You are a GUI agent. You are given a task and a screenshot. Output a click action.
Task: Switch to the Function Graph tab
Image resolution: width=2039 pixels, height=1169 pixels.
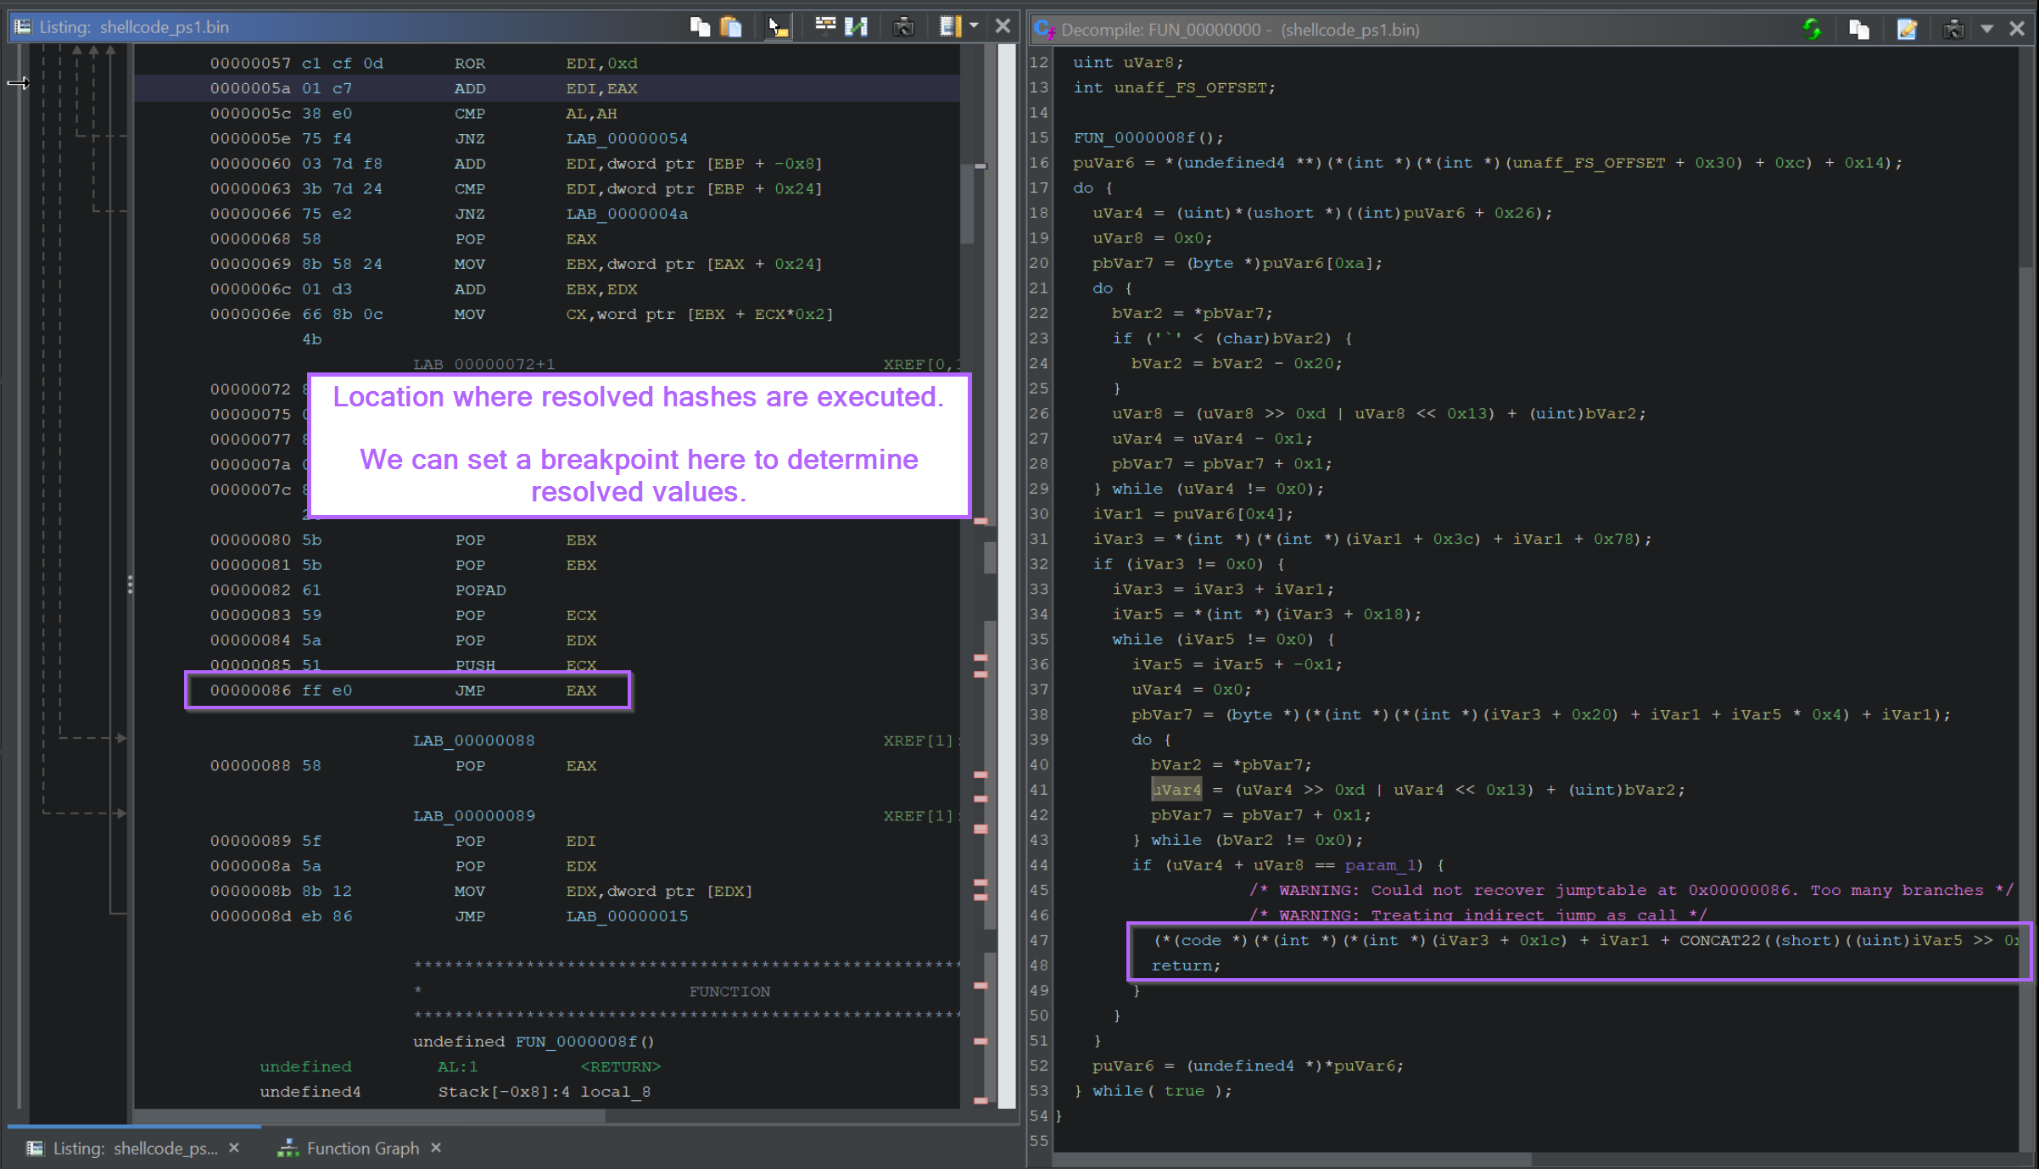pos(361,1148)
